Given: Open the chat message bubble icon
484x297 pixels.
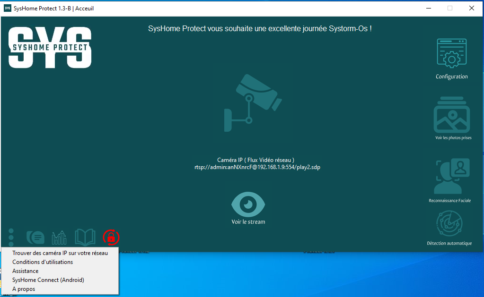Looking at the screenshot, I should tap(35, 238).
